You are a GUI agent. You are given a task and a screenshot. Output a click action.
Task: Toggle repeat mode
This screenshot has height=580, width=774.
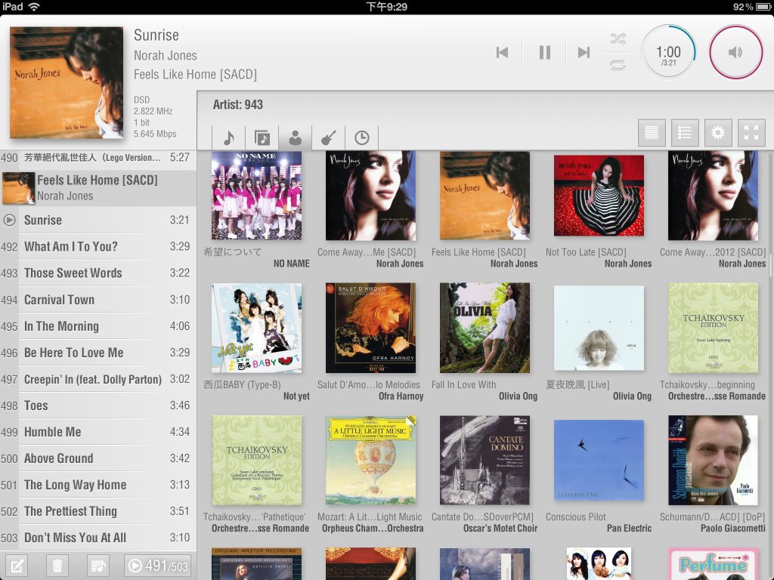618,65
